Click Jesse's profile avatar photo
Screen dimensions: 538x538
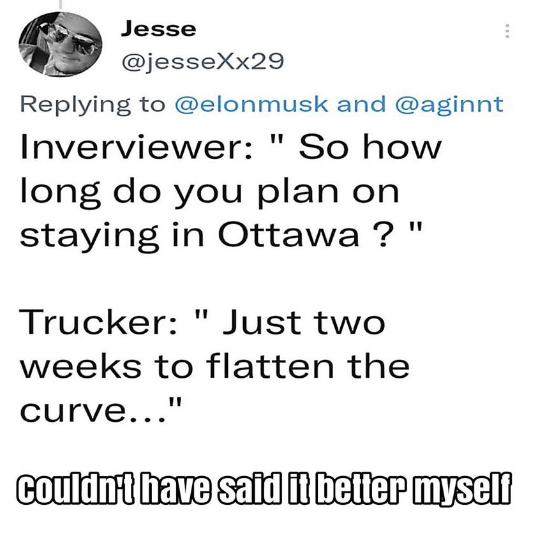[x=61, y=43]
